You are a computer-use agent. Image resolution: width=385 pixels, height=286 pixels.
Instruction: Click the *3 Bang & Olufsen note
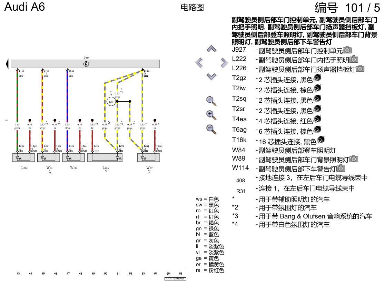302,216
